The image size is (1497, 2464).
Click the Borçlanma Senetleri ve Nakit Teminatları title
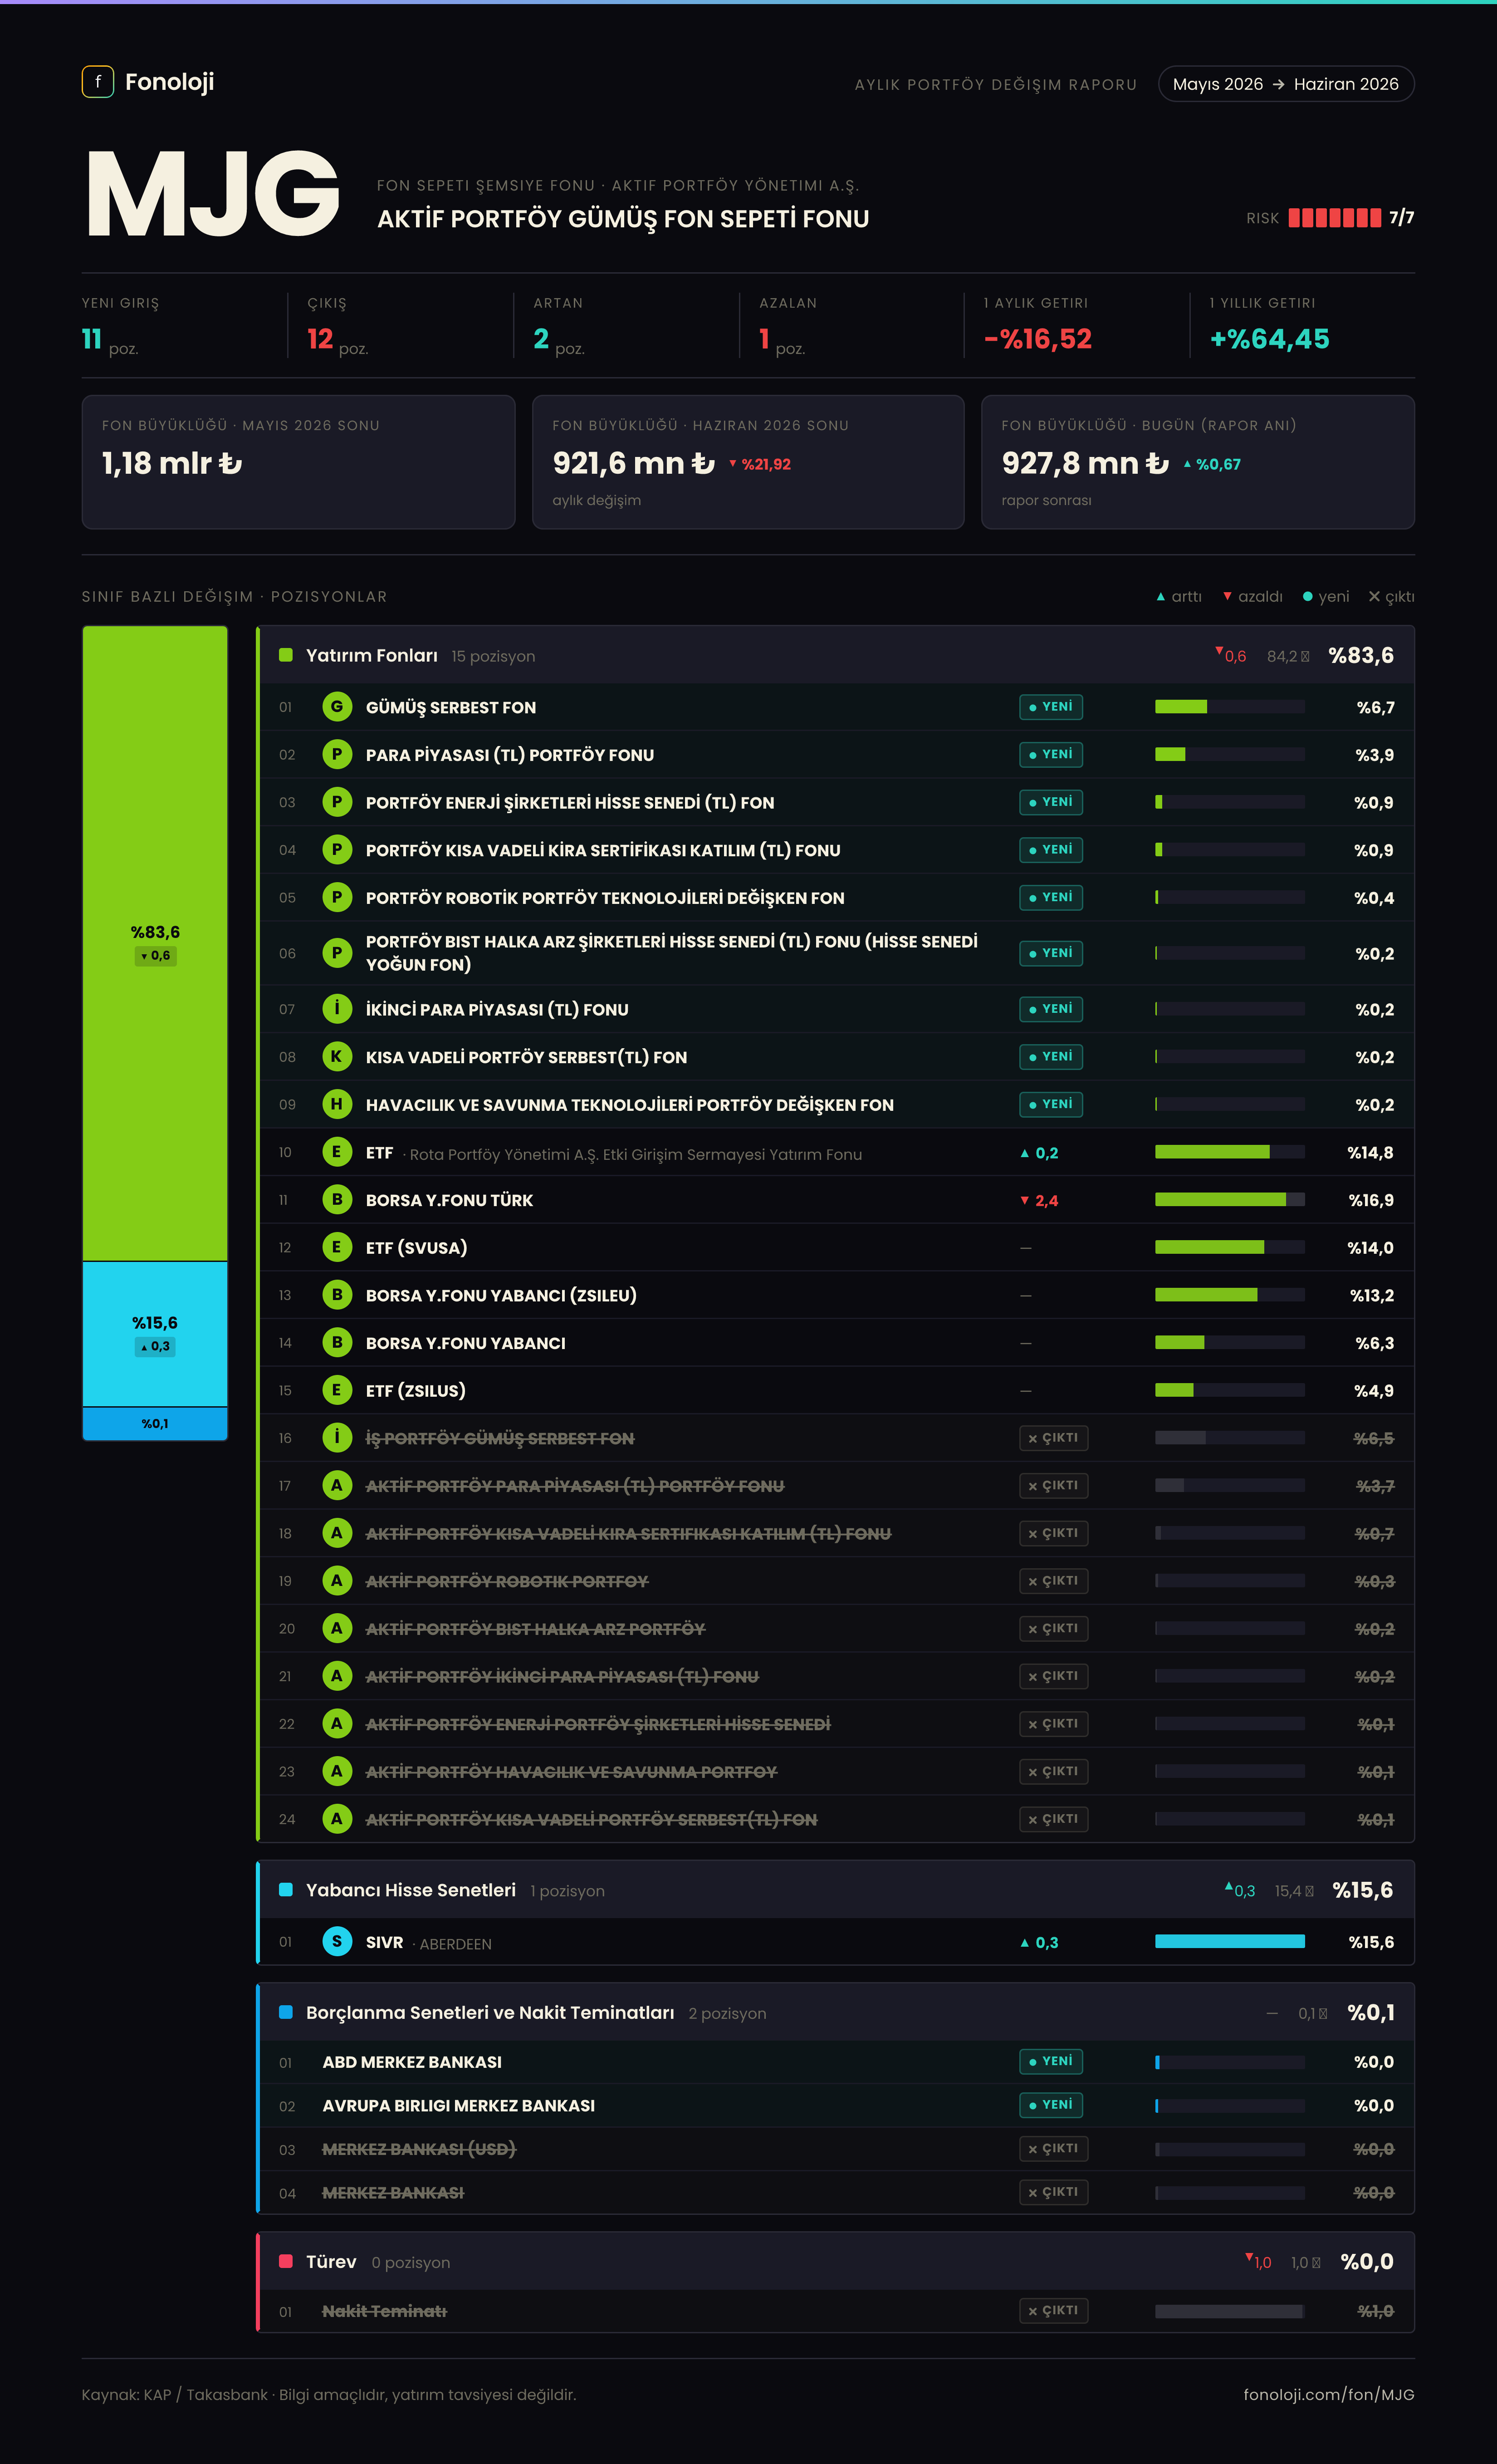pos(490,2012)
